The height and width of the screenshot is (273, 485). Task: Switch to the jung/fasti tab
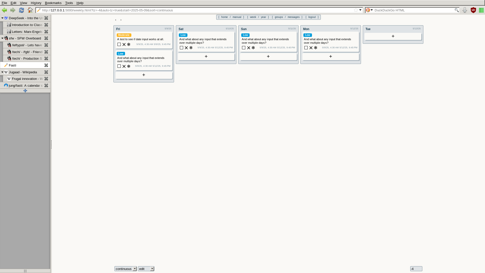25,86
